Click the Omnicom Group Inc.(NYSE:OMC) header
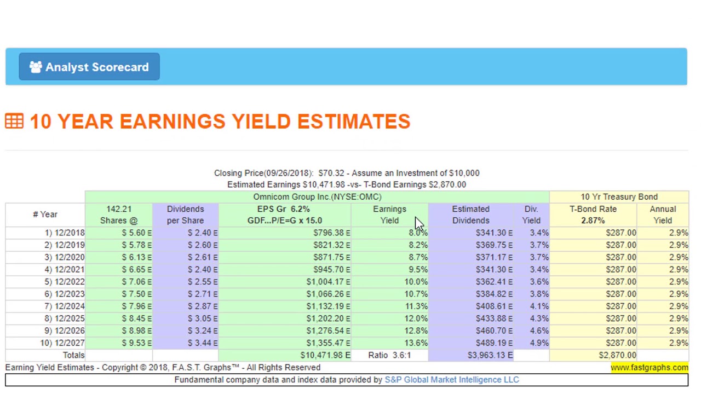The image size is (701, 394). click(x=317, y=196)
